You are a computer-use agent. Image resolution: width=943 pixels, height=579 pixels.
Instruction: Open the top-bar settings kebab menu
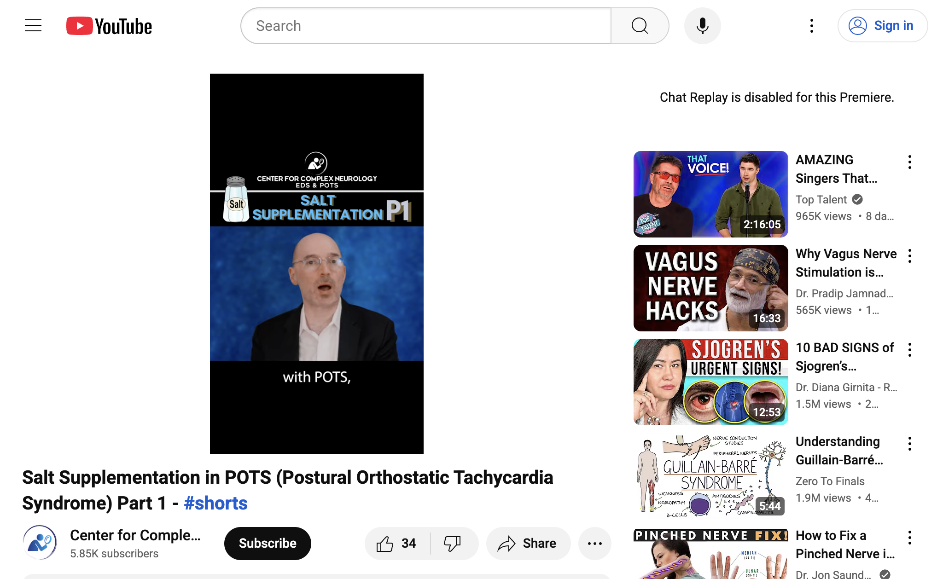812,26
